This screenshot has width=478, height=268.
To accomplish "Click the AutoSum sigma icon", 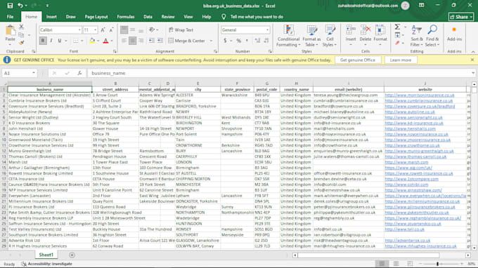I will coord(397,27).
